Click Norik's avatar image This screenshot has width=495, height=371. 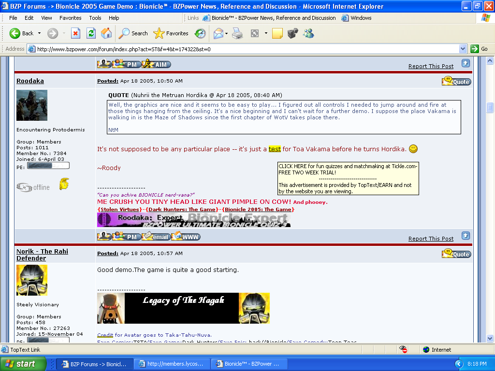tap(32, 280)
